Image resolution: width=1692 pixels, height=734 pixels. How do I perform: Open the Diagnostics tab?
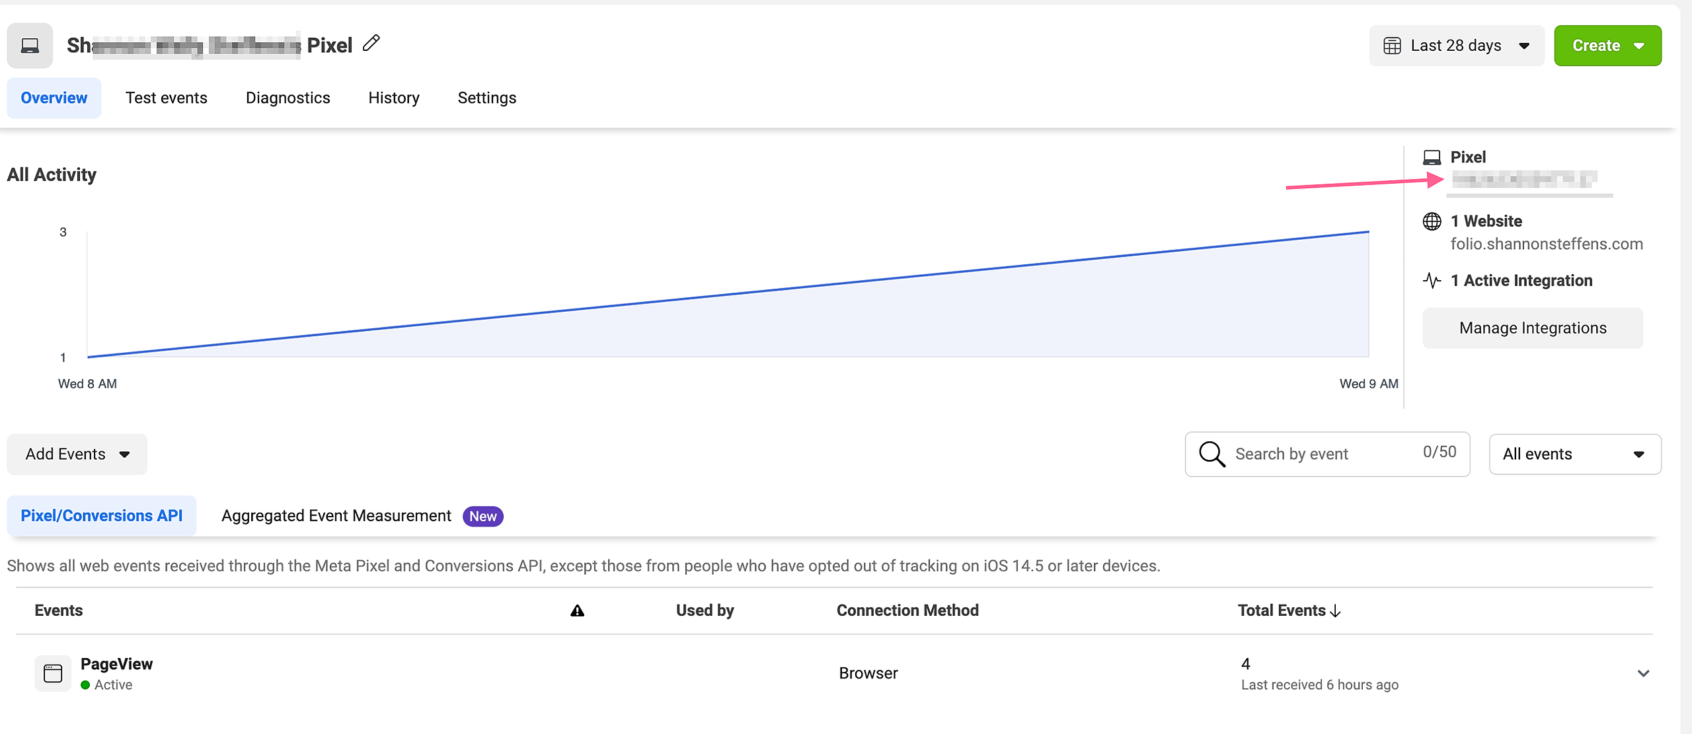[288, 98]
